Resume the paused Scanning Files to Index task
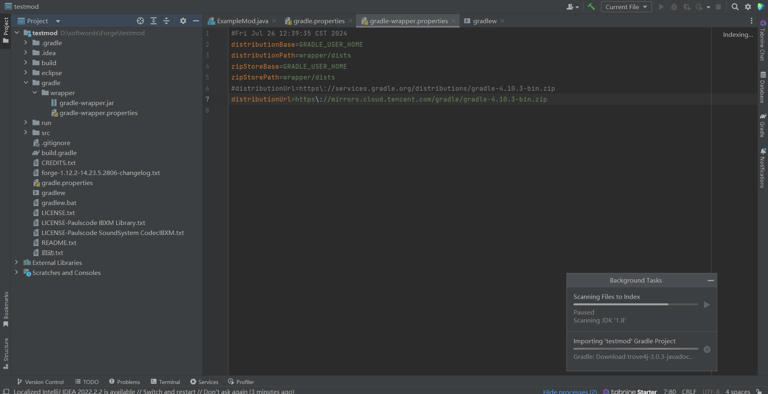This screenshot has height=394, width=768. coord(707,305)
